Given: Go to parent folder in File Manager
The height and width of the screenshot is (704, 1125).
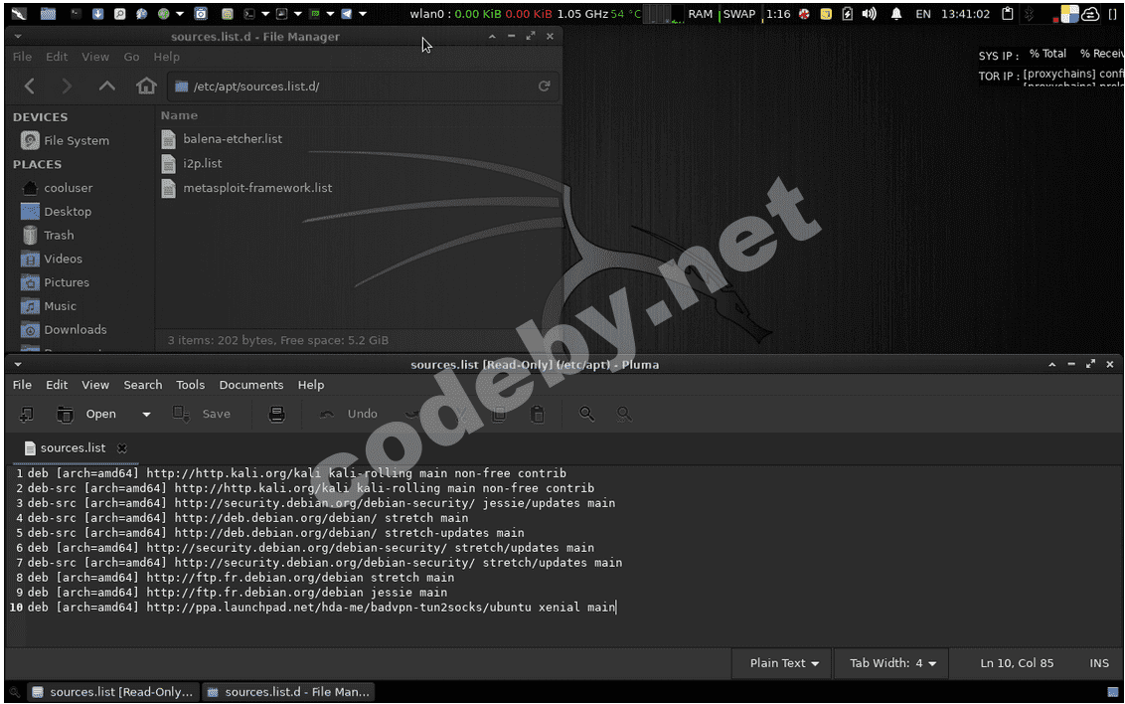Looking at the screenshot, I should pos(107,87).
